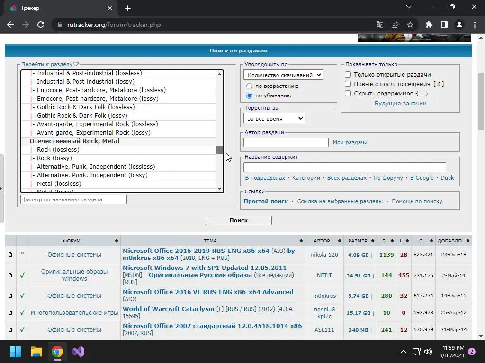Open Chrome three-dot menu
This screenshot has height=363, width=485.
[475, 25]
